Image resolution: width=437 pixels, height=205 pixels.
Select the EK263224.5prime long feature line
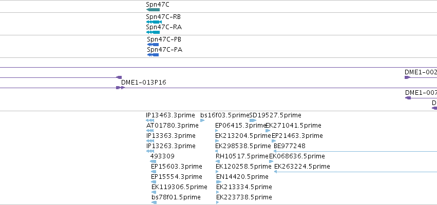tap(355, 172)
